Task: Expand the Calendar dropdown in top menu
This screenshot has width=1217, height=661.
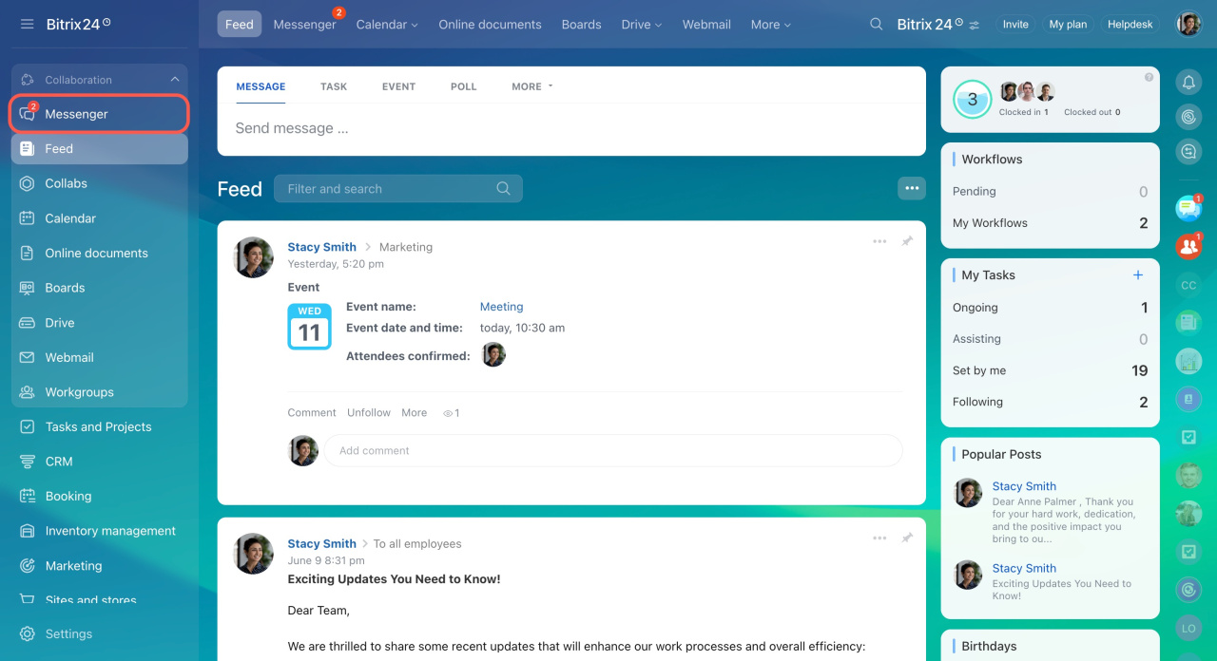Action: tap(387, 25)
